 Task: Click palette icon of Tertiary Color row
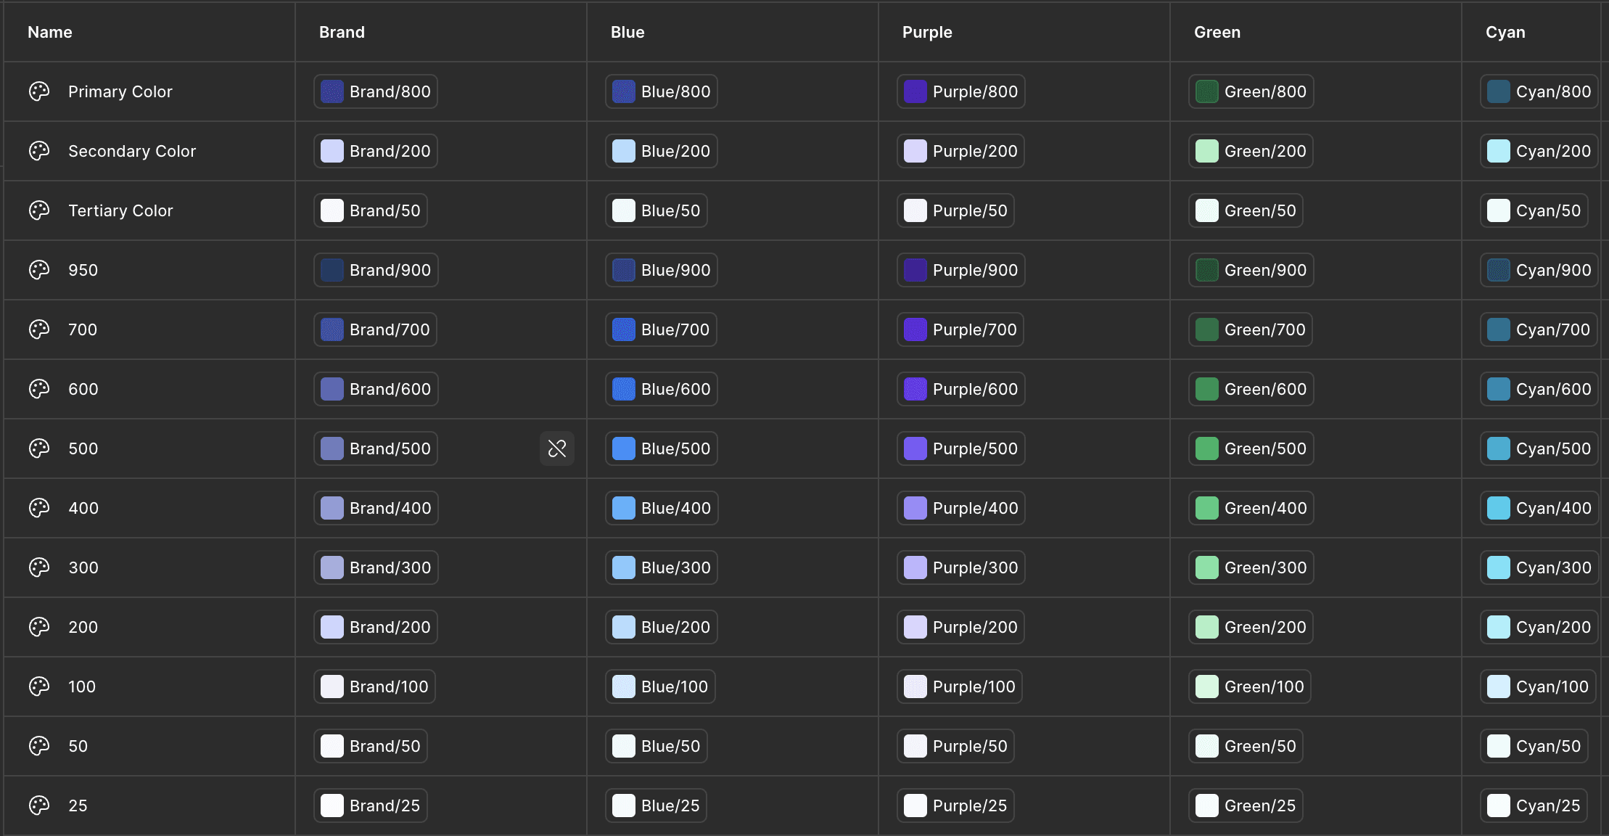click(x=39, y=210)
